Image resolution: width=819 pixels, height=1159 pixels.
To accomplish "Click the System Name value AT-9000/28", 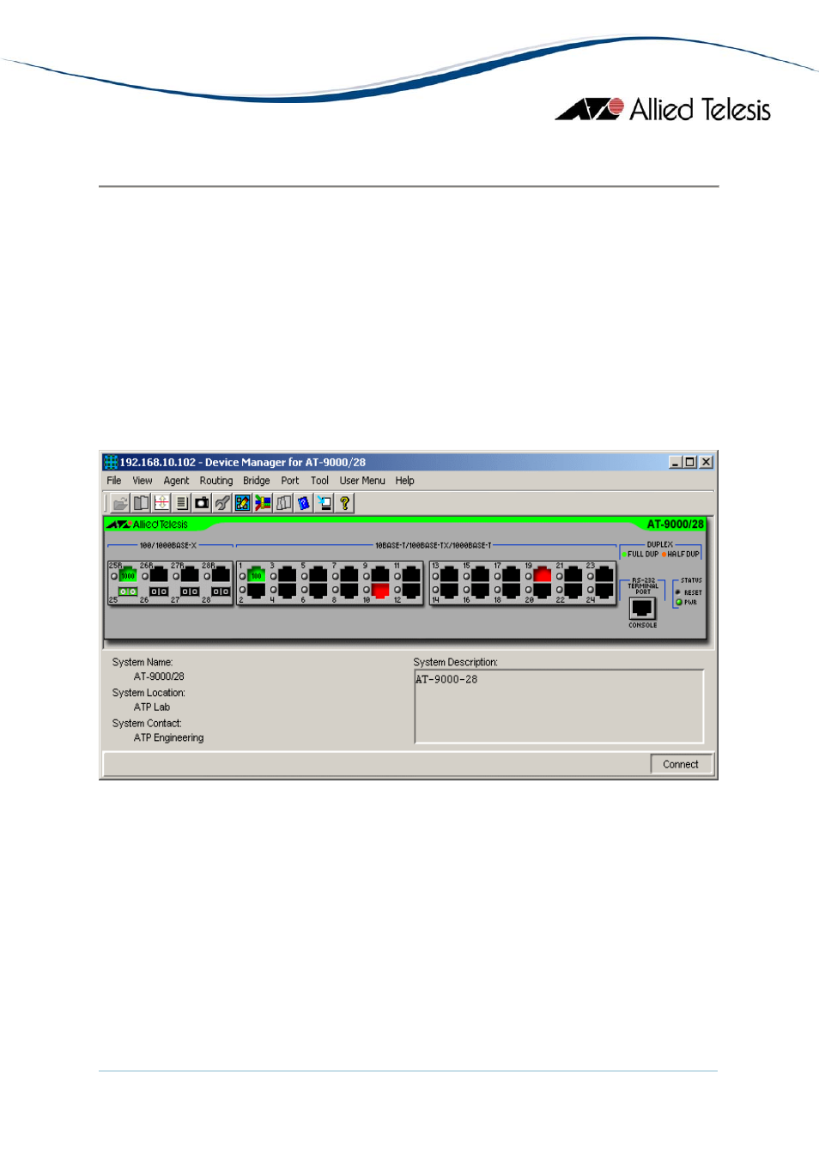I will pos(159,677).
